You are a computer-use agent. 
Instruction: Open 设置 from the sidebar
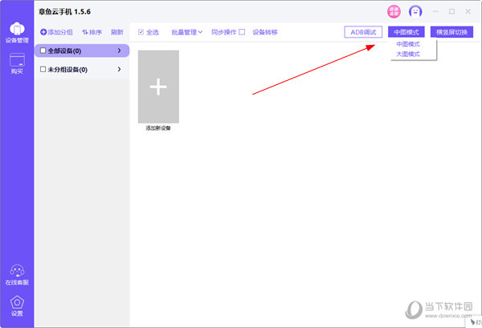(x=17, y=306)
